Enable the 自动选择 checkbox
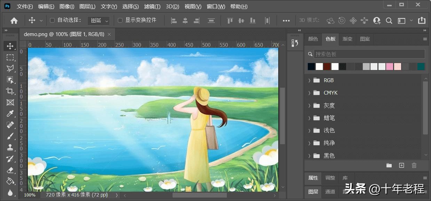Viewport: 431px width, 201px height. click(52, 20)
